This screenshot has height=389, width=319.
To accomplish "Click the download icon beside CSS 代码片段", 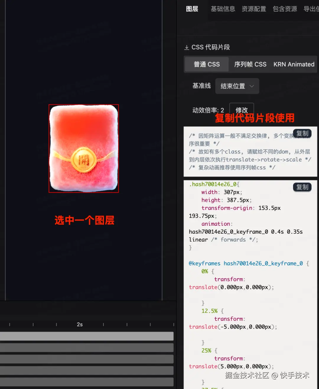I will pos(187,47).
